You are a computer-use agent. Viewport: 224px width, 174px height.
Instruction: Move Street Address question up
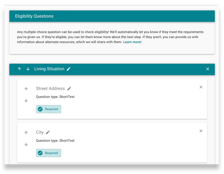[26, 89]
